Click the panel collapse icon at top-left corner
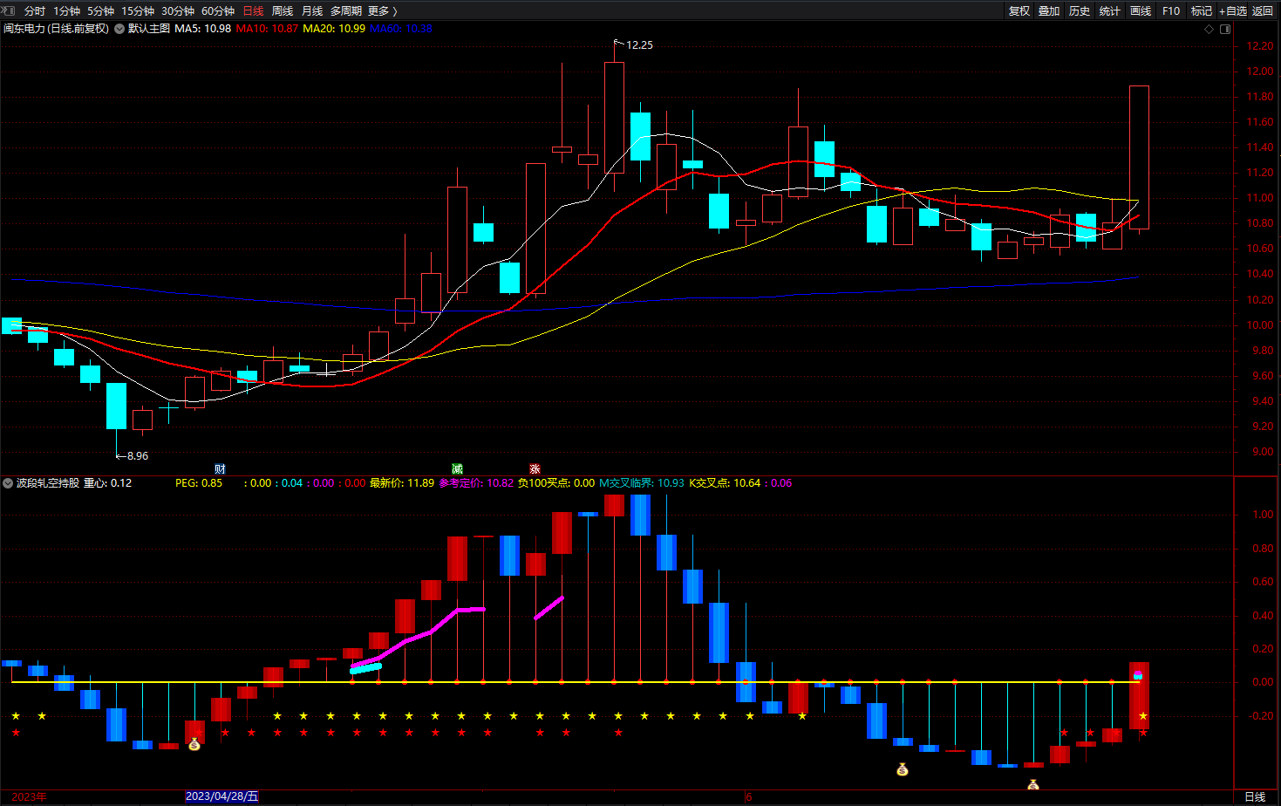This screenshot has width=1281, height=806. pyautogui.click(x=8, y=10)
